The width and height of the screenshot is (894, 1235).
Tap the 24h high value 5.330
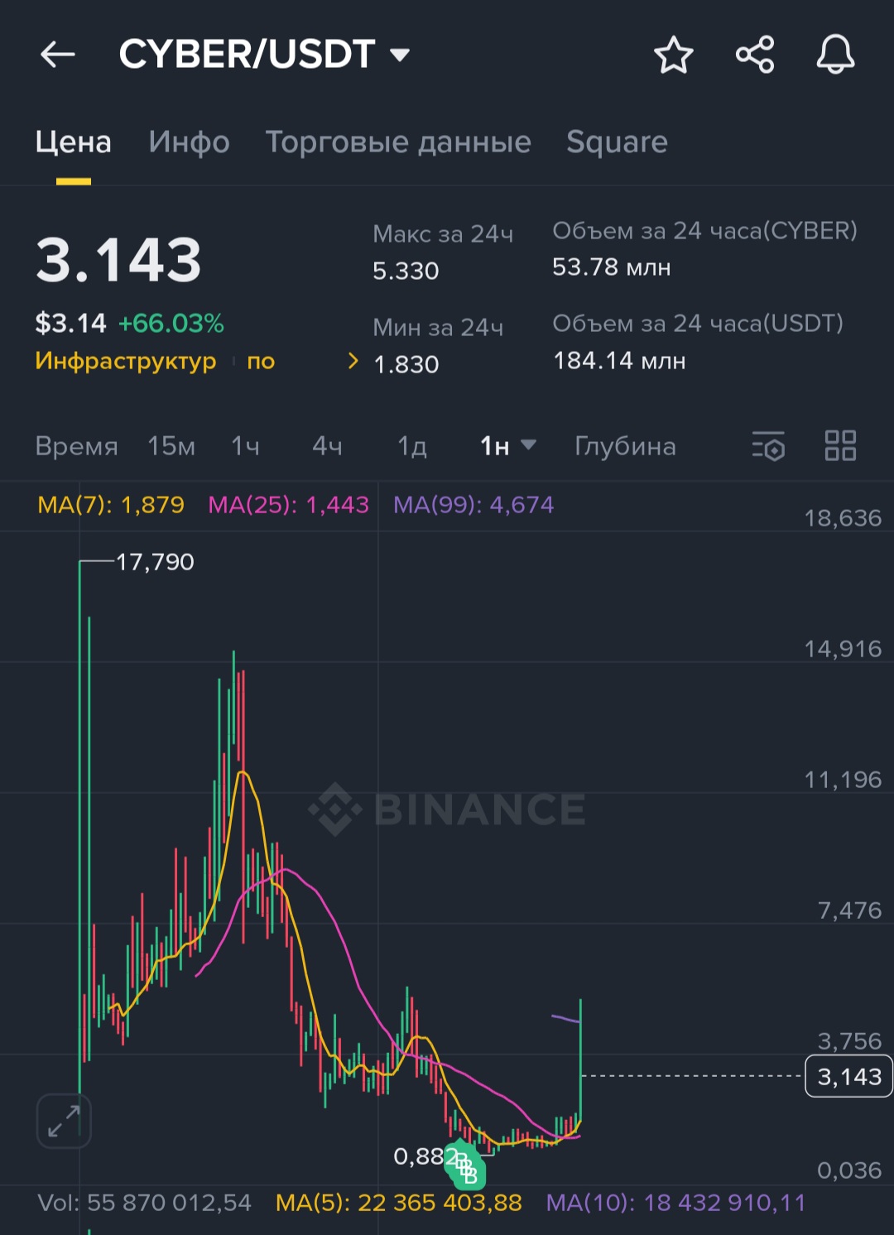[x=406, y=271]
